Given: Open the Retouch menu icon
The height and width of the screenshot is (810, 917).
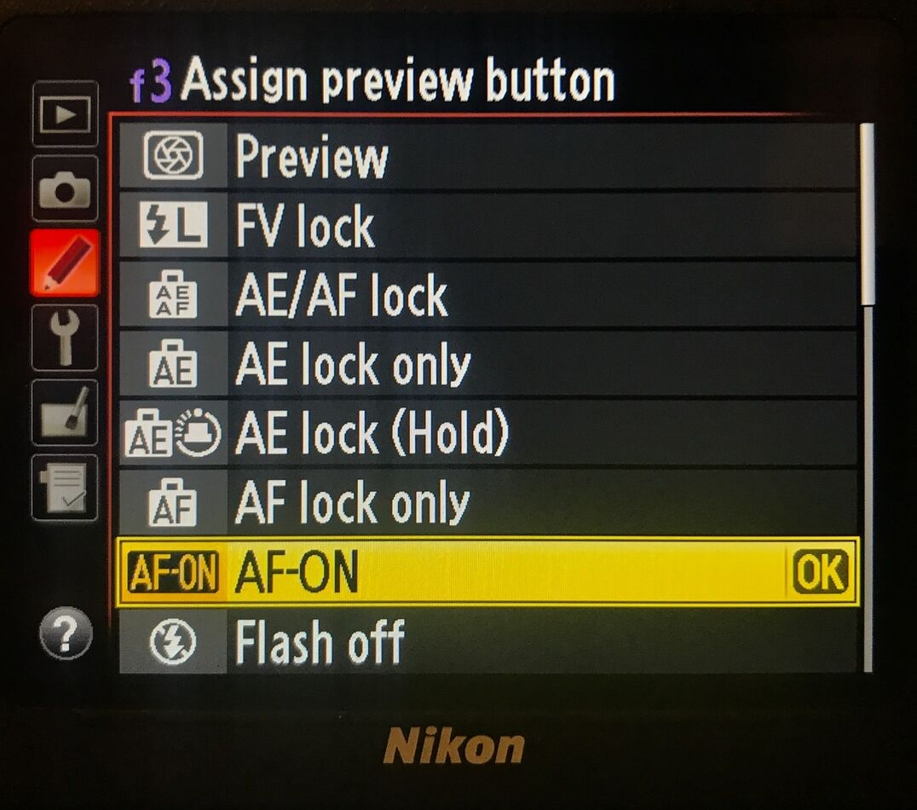Looking at the screenshot, I should (65, 413).
